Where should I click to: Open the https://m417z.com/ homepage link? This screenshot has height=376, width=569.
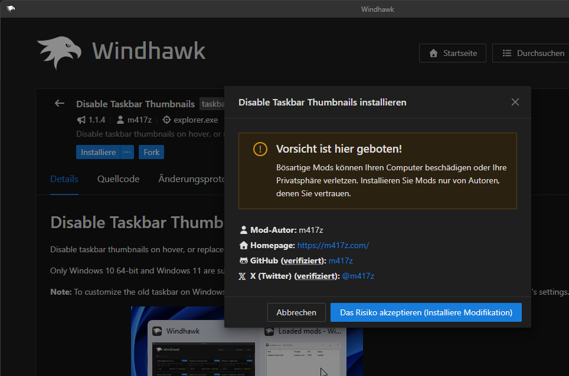[x=333, y=245]
